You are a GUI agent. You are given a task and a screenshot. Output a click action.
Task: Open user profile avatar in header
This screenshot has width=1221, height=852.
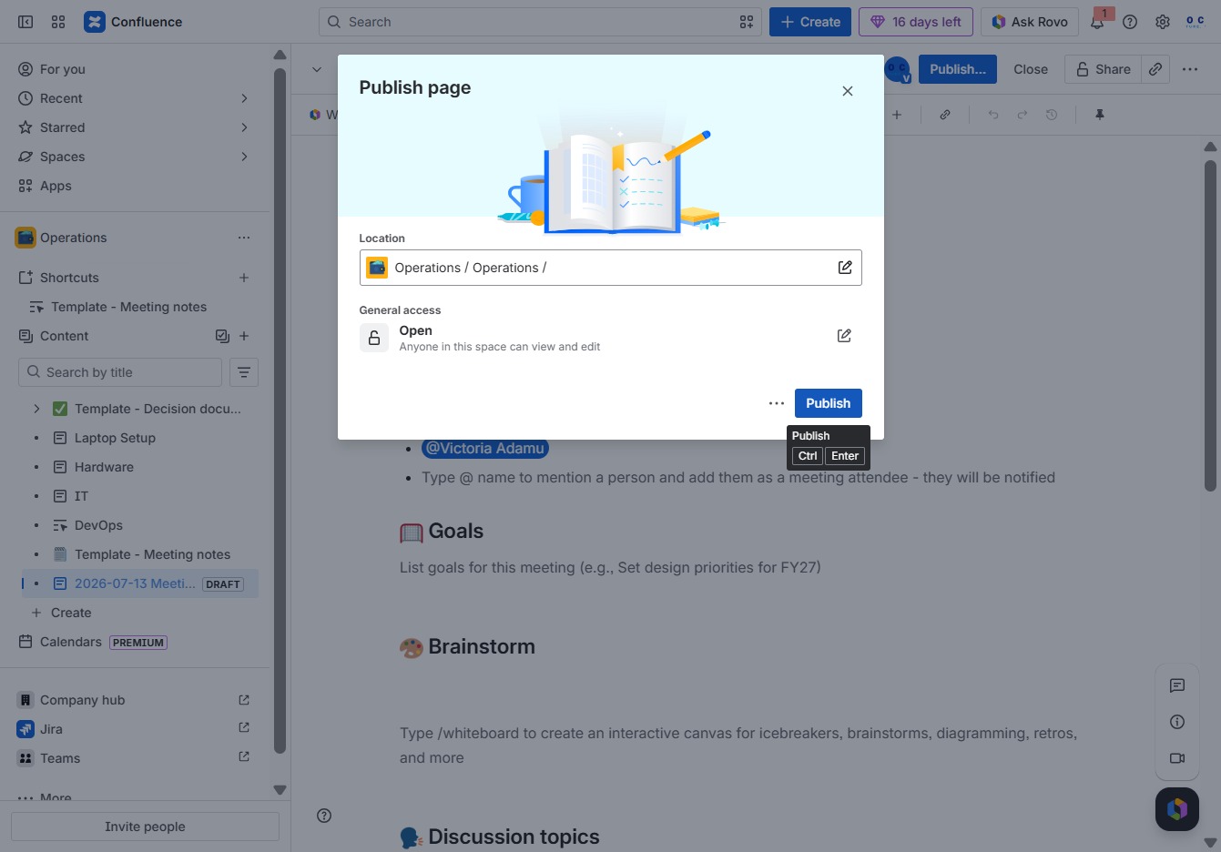(1195, 22)
